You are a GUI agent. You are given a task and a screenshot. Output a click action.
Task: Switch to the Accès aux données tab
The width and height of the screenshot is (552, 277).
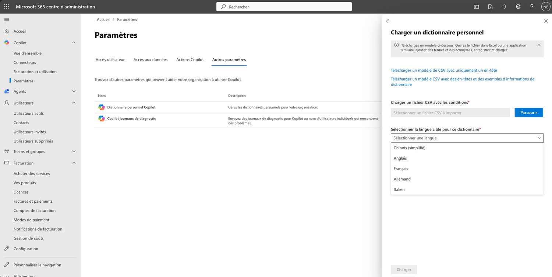tap(150, 60)
